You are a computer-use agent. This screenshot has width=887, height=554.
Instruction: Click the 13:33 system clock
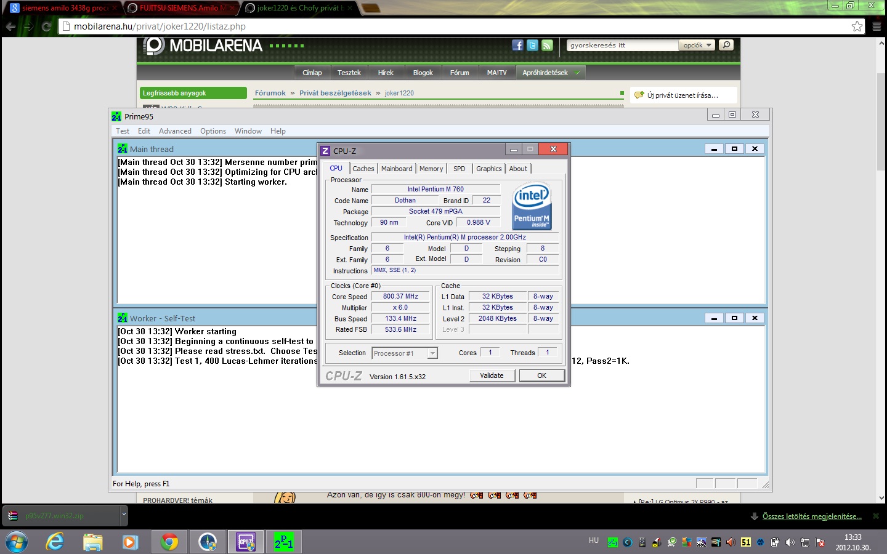[853, 537]
